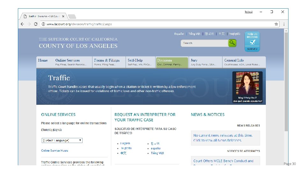Open the General Info menu
Image resolution: width=306 pixels, height=172 pixels.
pyautogui.click(x=244, y=62)
